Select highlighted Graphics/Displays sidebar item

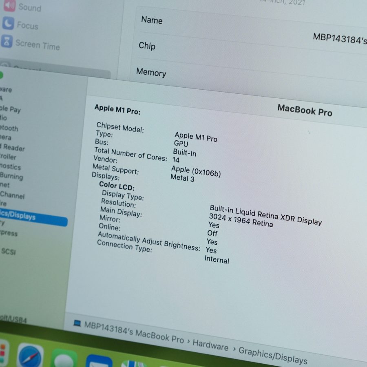tap(34, 218)
